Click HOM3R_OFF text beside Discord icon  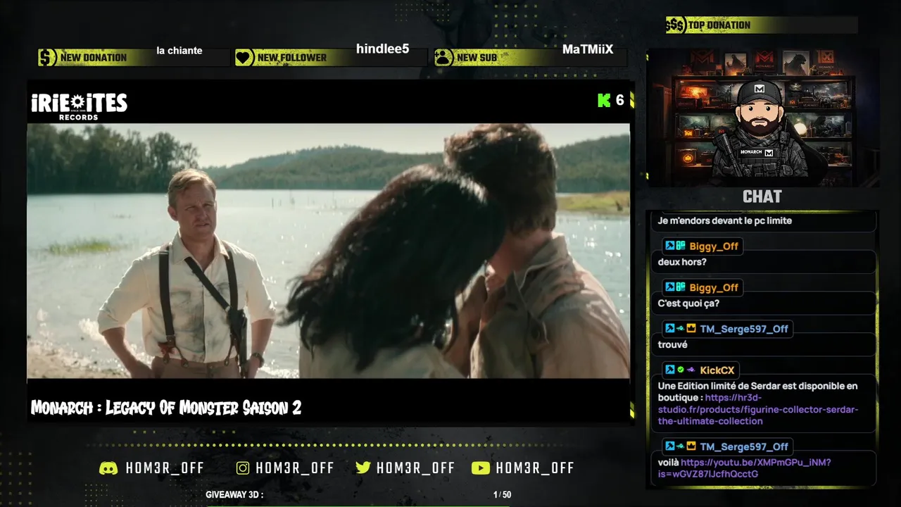(x=165, y=468)
